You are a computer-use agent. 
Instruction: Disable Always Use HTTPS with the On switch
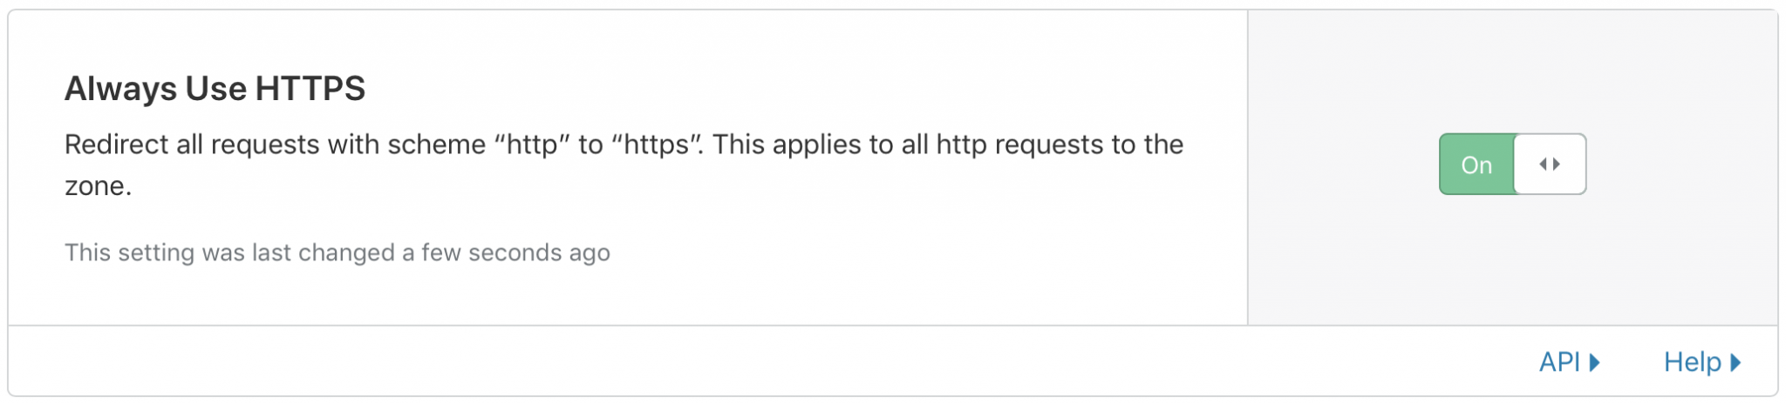[1512, 164]
